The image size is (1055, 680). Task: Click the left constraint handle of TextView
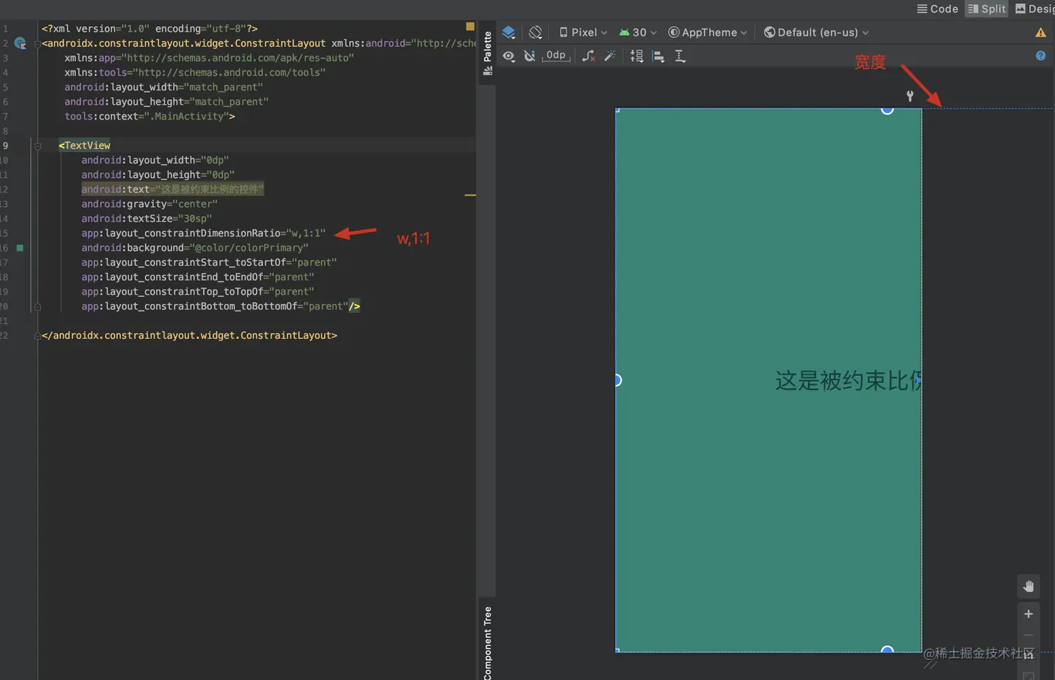(618, 380)
